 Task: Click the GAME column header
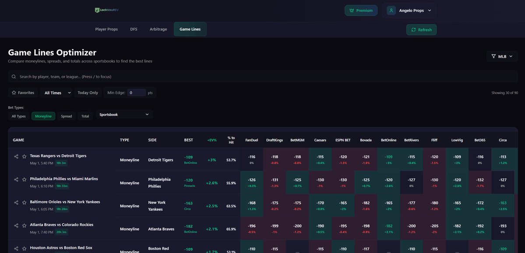click(18, 140)
